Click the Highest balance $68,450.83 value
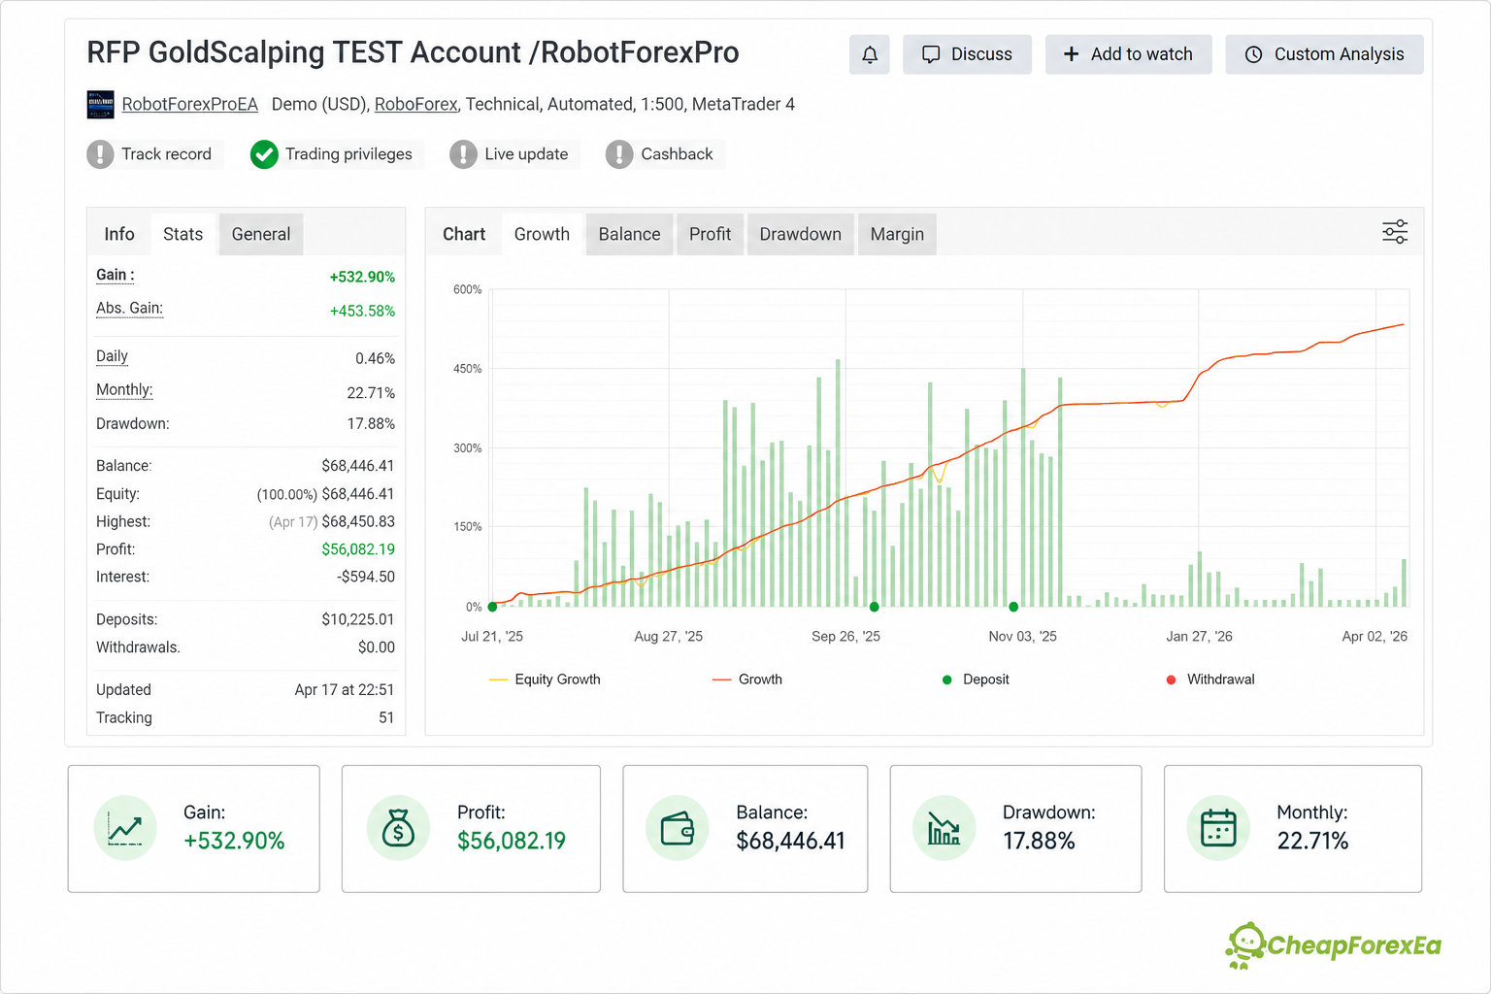Image resolution: width=1491 pixels, height=994 pixels. click(358, 522)
